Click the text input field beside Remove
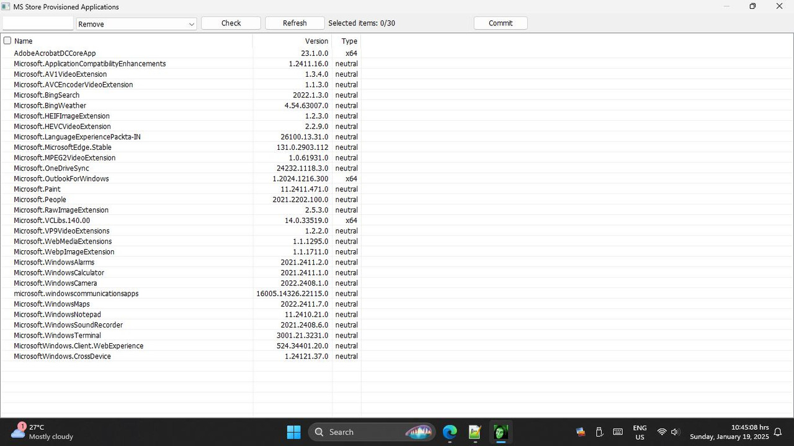This screenshot has height=446, width=794. tap(37, 23)
